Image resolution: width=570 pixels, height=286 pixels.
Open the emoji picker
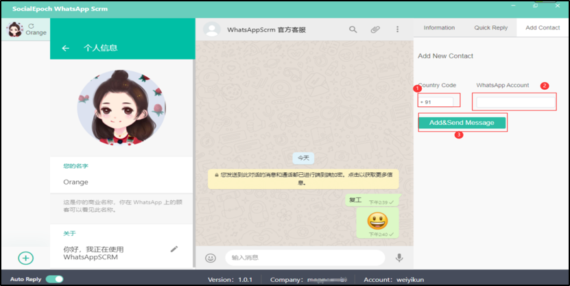click(211, 258)
